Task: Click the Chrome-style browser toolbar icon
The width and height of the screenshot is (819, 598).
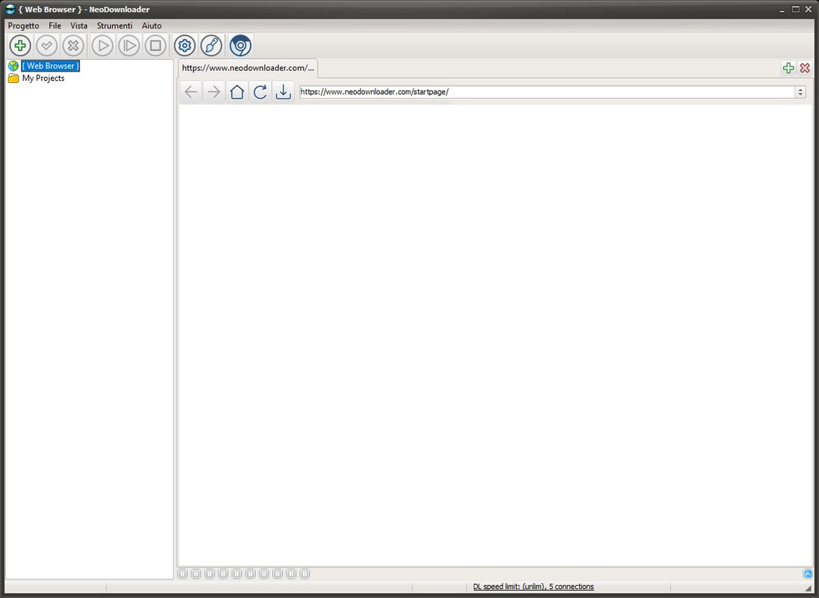Action: pos(240,46)
